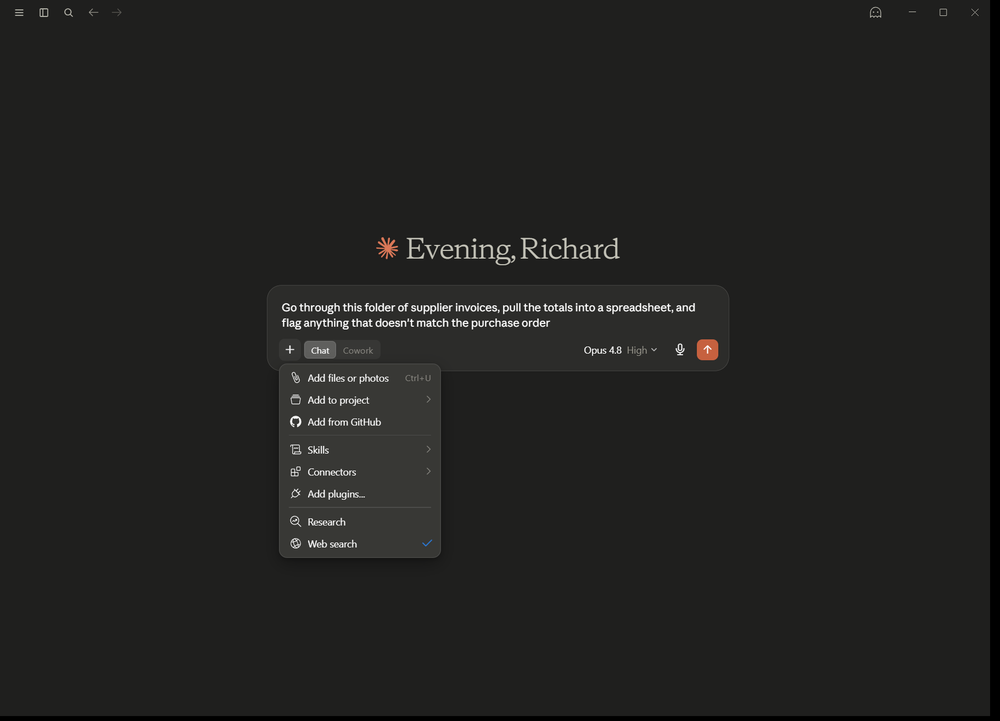Click the ghost incognito chat icon

tap(875, 13)
